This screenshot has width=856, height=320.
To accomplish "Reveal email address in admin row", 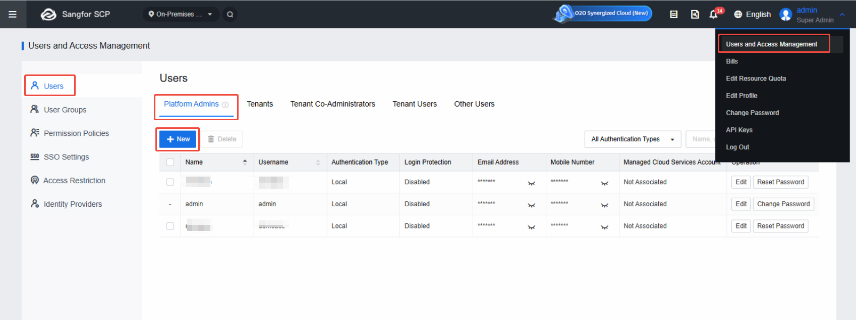I will click(x=531, y=205).
